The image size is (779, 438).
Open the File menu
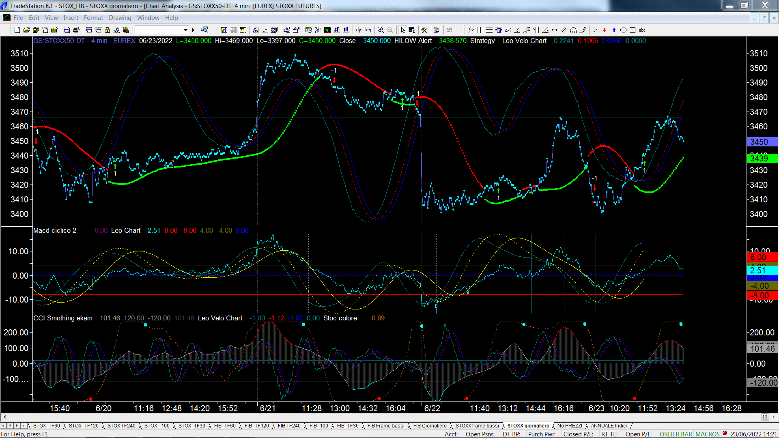[18, 18]
